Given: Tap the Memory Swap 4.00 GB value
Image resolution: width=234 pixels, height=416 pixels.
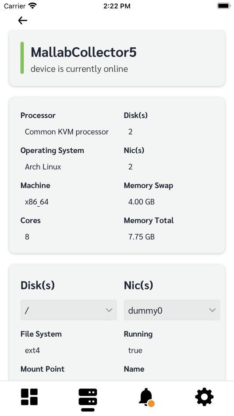Looking at the screenshot, I should [x=141, y=202].
